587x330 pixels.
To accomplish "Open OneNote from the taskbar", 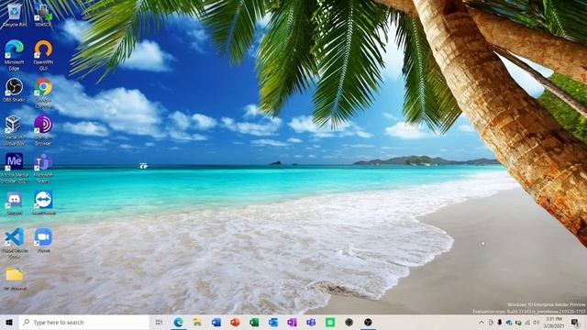I will coord(292,322).
